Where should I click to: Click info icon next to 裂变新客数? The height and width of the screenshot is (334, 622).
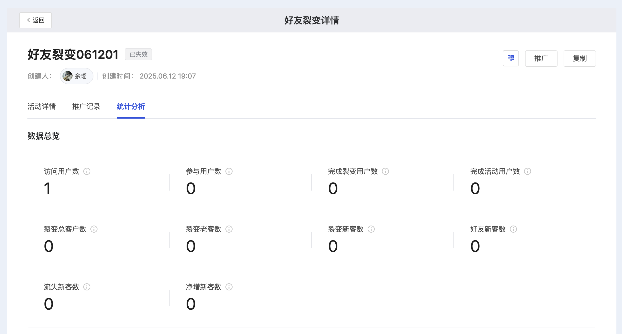371,229
